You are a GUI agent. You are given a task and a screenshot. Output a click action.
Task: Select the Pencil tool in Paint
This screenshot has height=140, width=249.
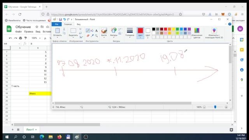click(x=88, y=31)
